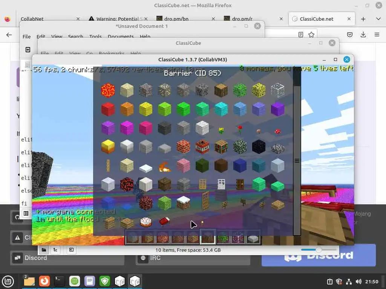Select the white door item

click(x=221, y=184)
